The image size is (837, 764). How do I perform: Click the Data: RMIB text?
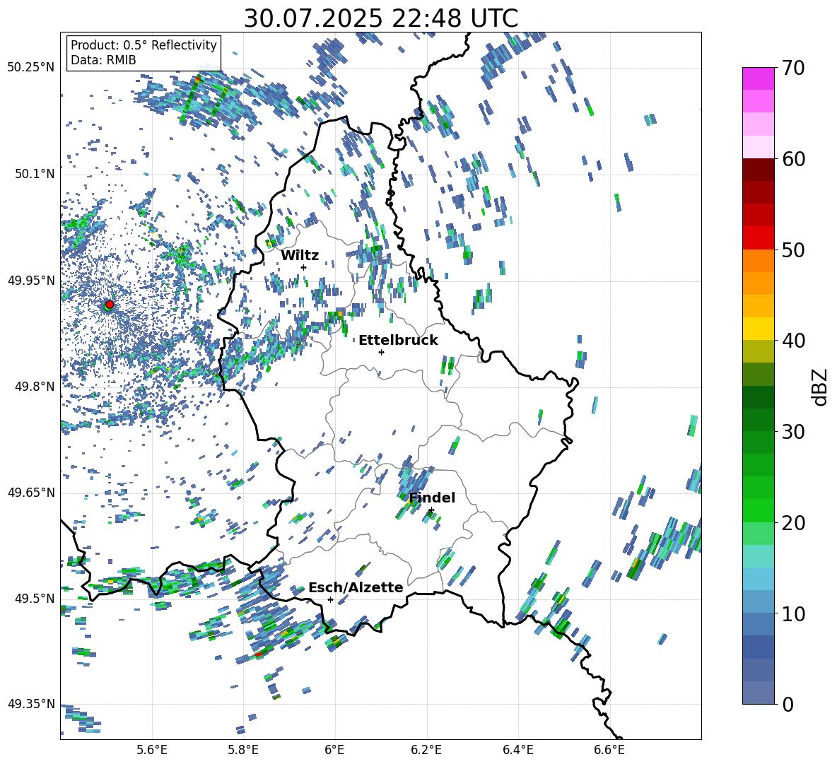tap(103, 60)
